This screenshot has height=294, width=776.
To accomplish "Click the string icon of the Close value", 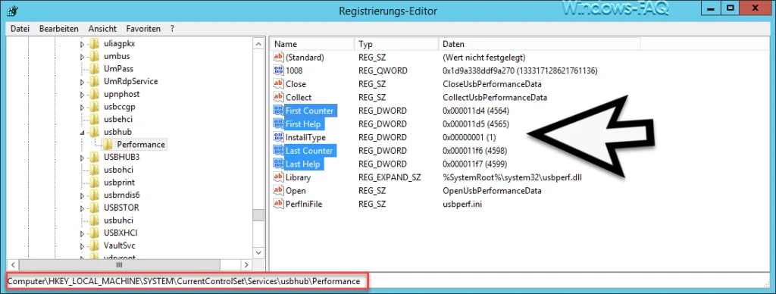I will 278,84.
